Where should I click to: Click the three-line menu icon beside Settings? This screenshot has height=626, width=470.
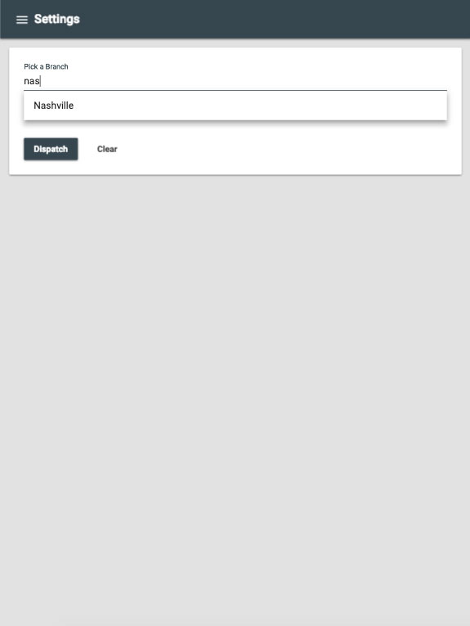pos(22,20)
